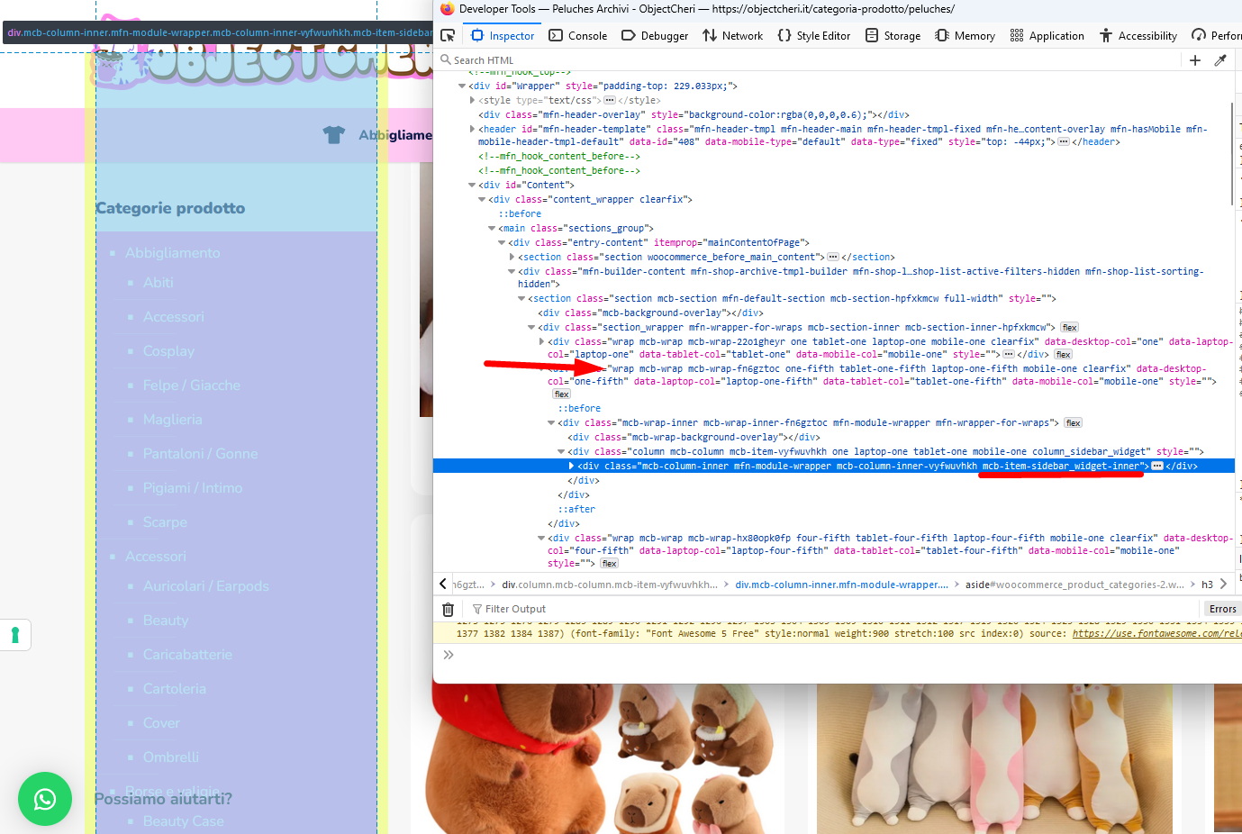Open the Memory tab
The height and width of the screenshot is (834, 1242).
[x=965, y=36]
